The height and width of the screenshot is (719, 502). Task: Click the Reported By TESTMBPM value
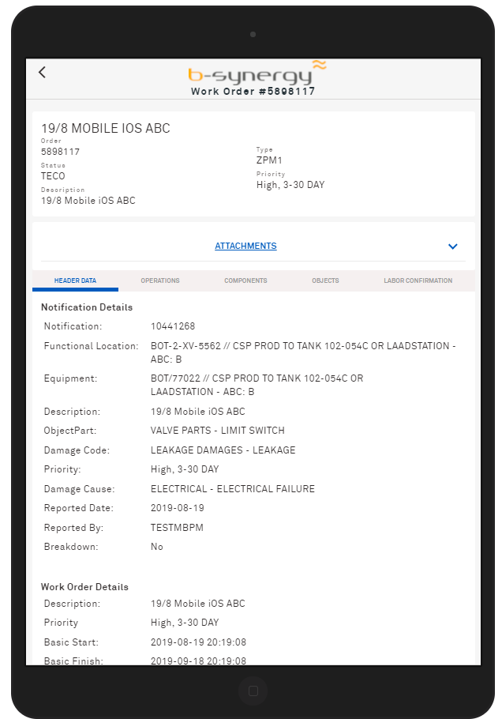coord(177,528)
